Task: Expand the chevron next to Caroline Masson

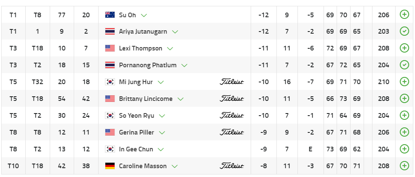Action: pyautogui.click(x=174, y=166)
